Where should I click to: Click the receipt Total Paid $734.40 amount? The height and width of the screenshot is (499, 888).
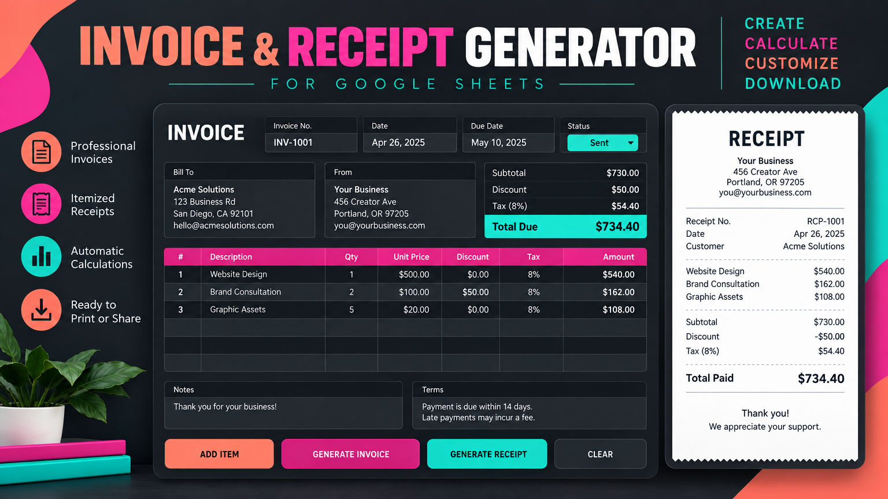[x=821, y=379]
